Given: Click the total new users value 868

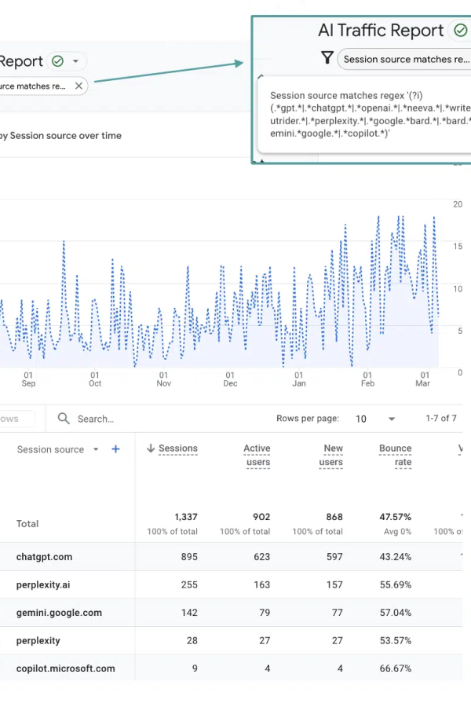Looking at the screenshot, I should (334, 517).
